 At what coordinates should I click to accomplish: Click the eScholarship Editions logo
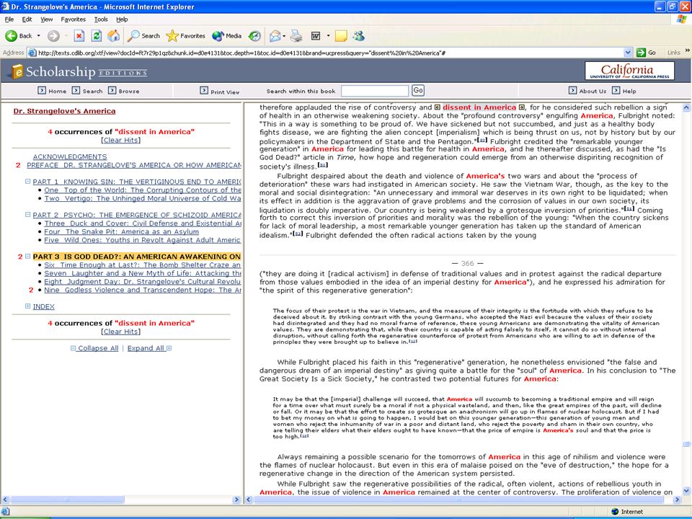coord(79,71)
